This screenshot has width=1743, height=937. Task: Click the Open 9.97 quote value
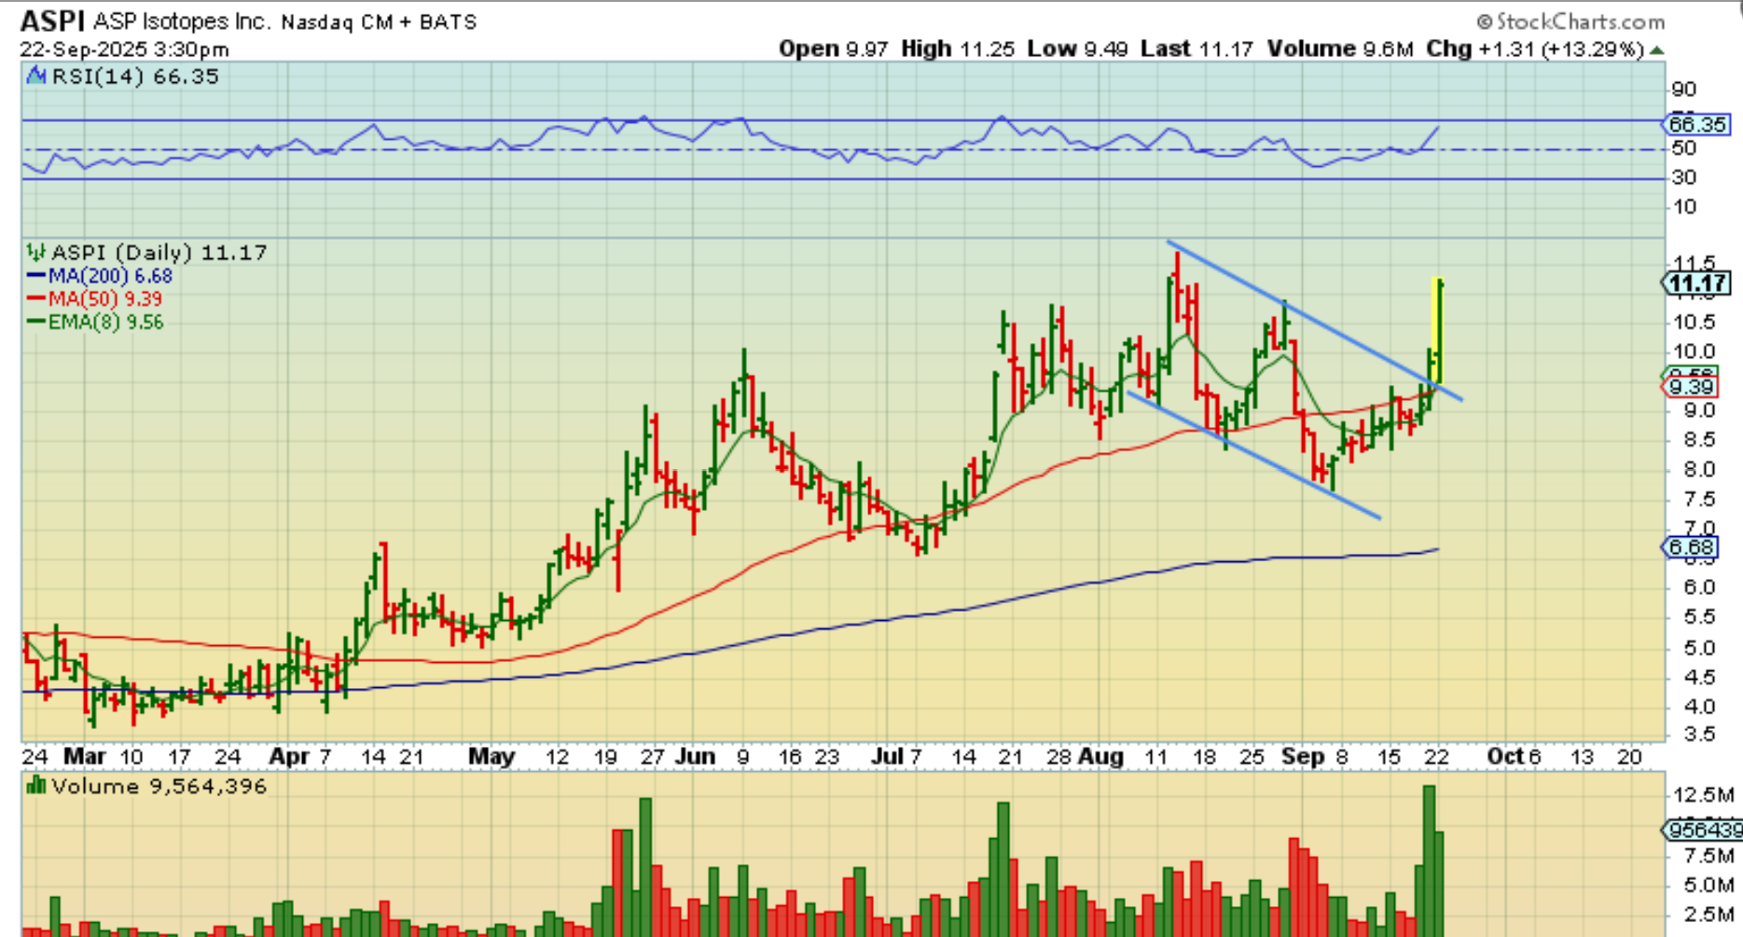[x=833, y=48]
